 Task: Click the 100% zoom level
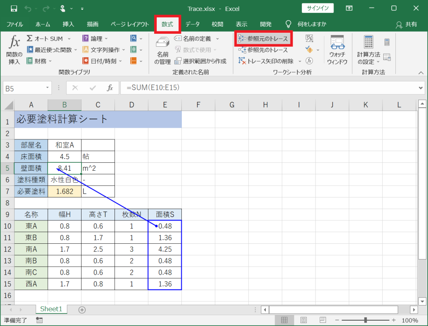click(x=410, y=320)
